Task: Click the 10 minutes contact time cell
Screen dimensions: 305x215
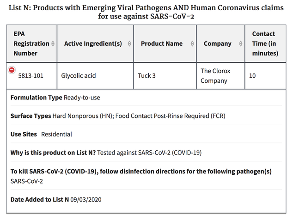Action: point(252,75)
